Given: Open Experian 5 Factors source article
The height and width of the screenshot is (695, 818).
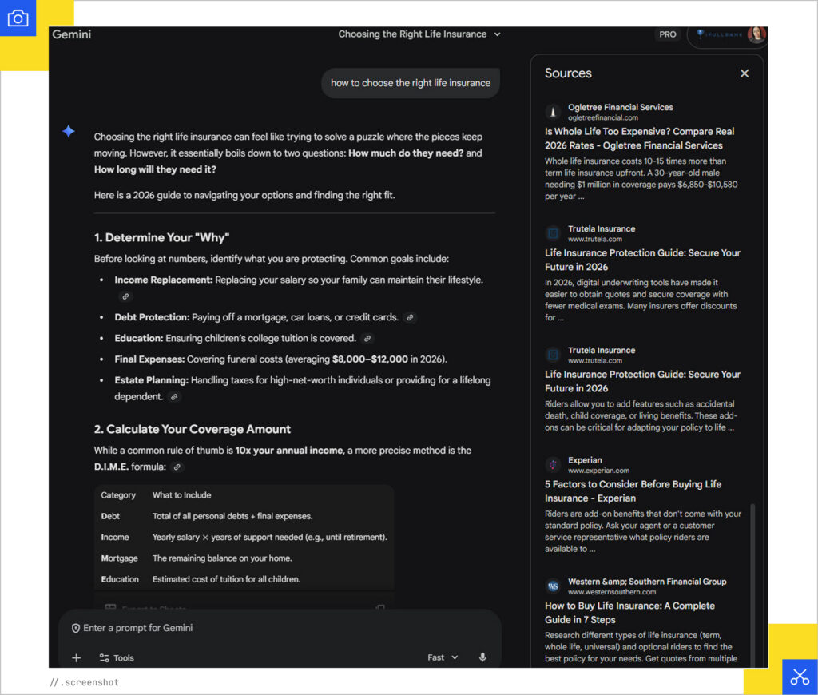Looking at the screenshot, I should [x=633, y=490].
